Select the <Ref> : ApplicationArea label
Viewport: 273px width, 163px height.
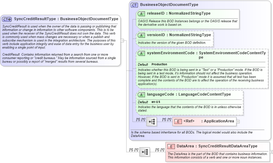pyautogui.click(x=209, y=121)
